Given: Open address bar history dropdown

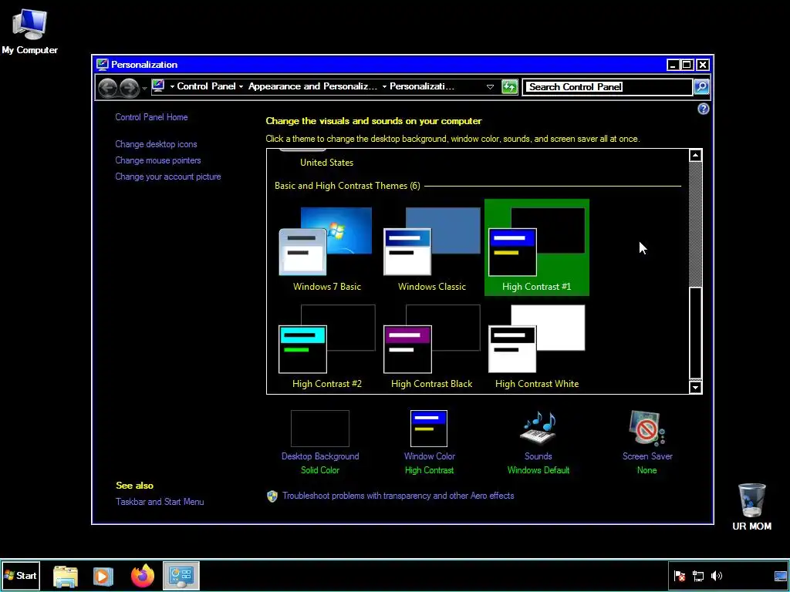Looking at the screenshot, I should point(490,86).
